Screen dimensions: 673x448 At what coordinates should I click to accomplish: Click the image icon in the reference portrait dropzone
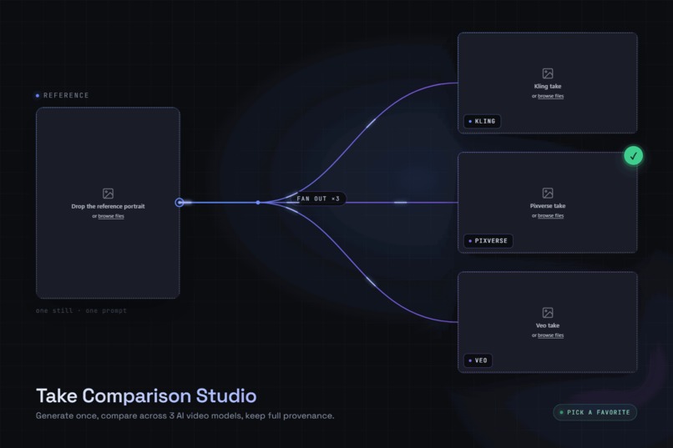pyautogui.click(x=109, y=194)
